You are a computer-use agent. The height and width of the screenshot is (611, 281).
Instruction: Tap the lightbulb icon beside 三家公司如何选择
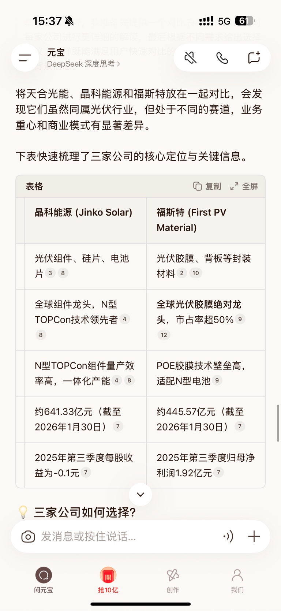tap(23, 512)
